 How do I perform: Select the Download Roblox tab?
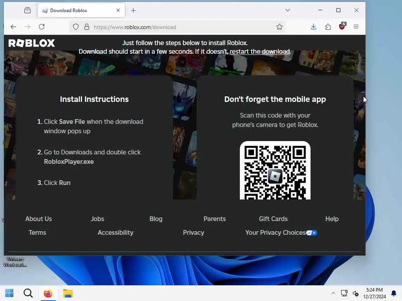82,11
